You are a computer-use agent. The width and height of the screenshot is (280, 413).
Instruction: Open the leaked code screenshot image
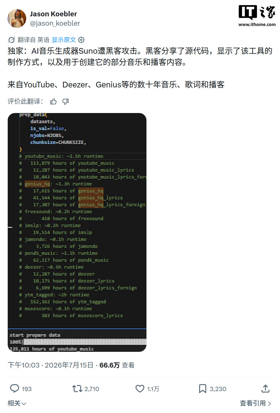pos(77,232)
